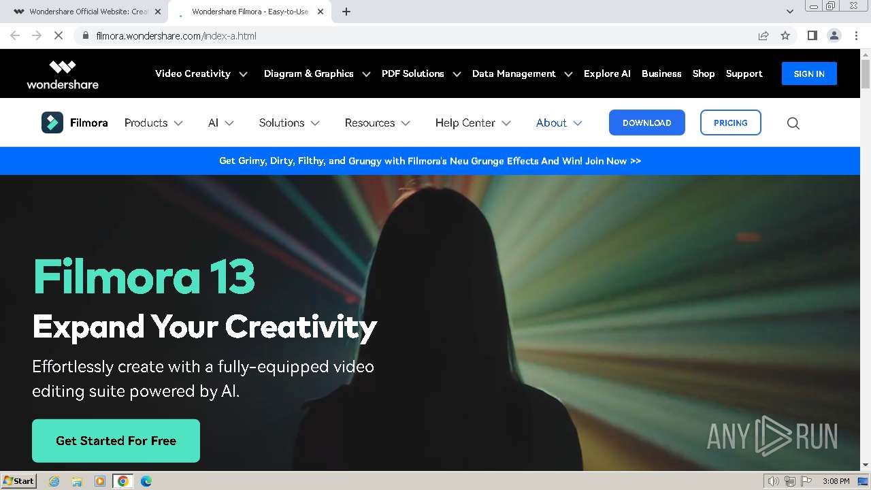Open the site search magnifier icon

point(793,123)
